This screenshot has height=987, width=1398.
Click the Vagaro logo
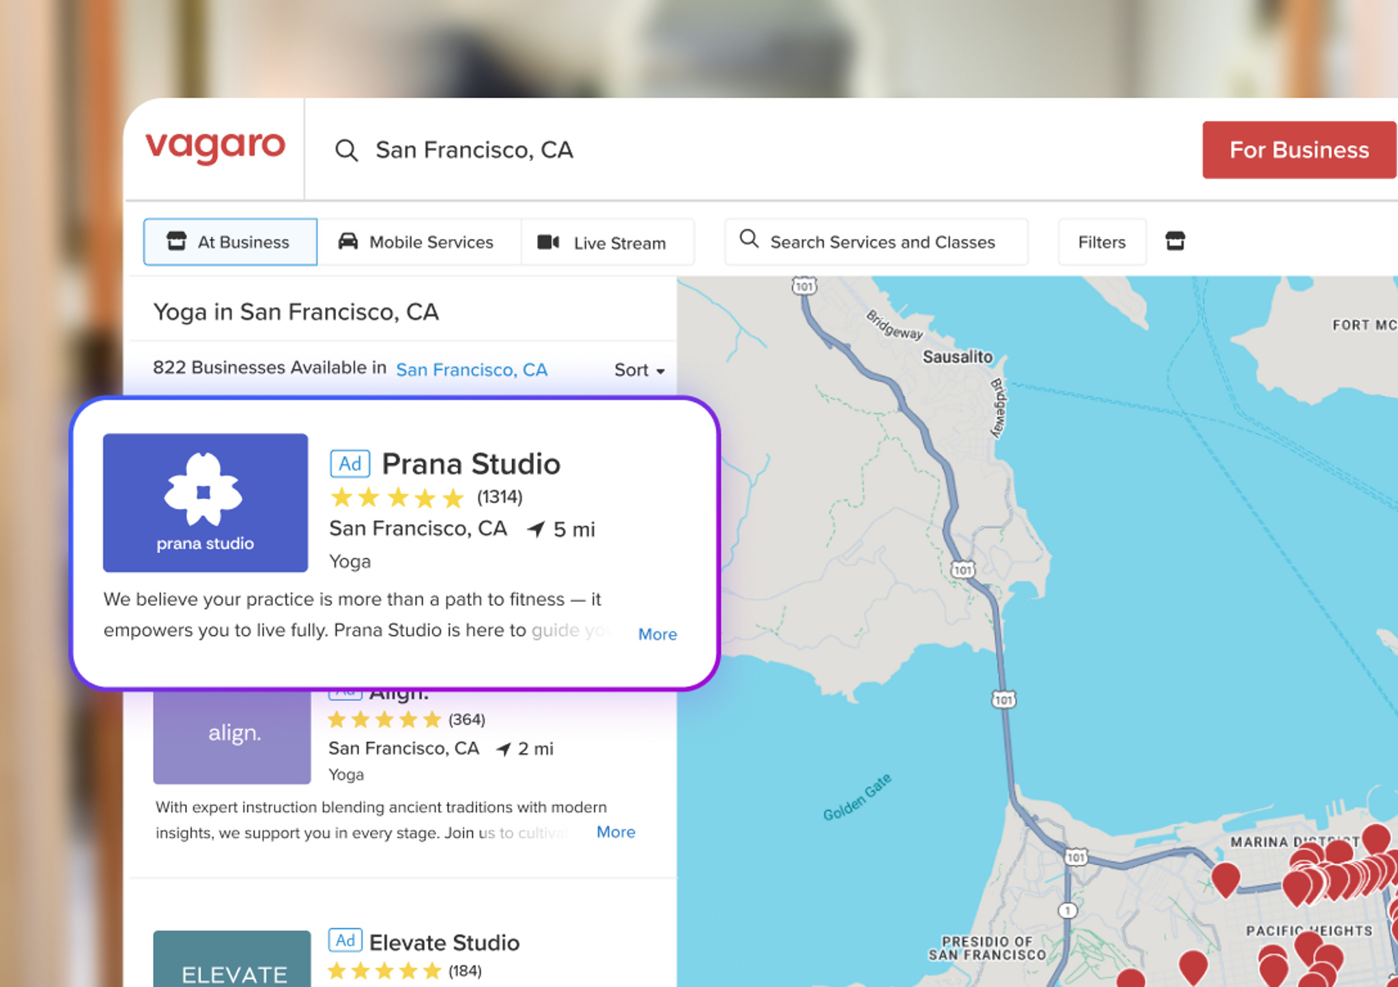coord(215,147)
